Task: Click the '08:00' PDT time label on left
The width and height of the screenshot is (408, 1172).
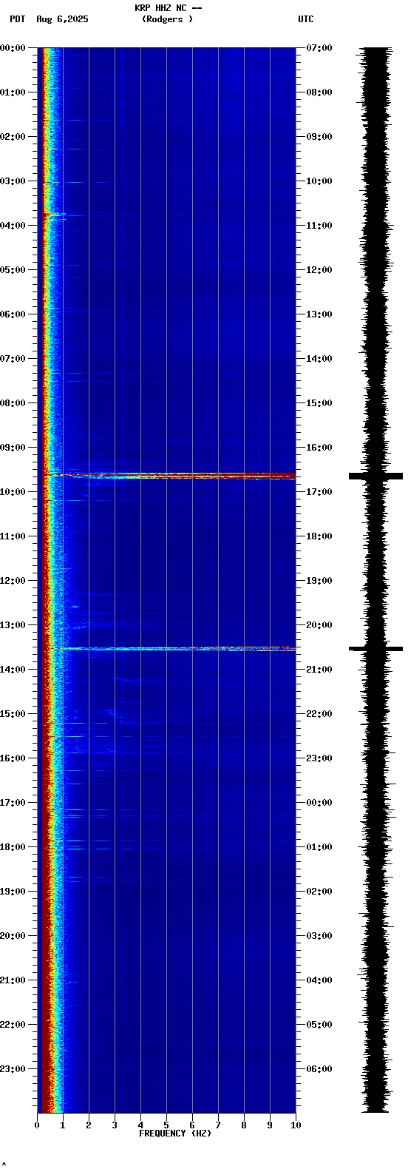Action: 13,403
